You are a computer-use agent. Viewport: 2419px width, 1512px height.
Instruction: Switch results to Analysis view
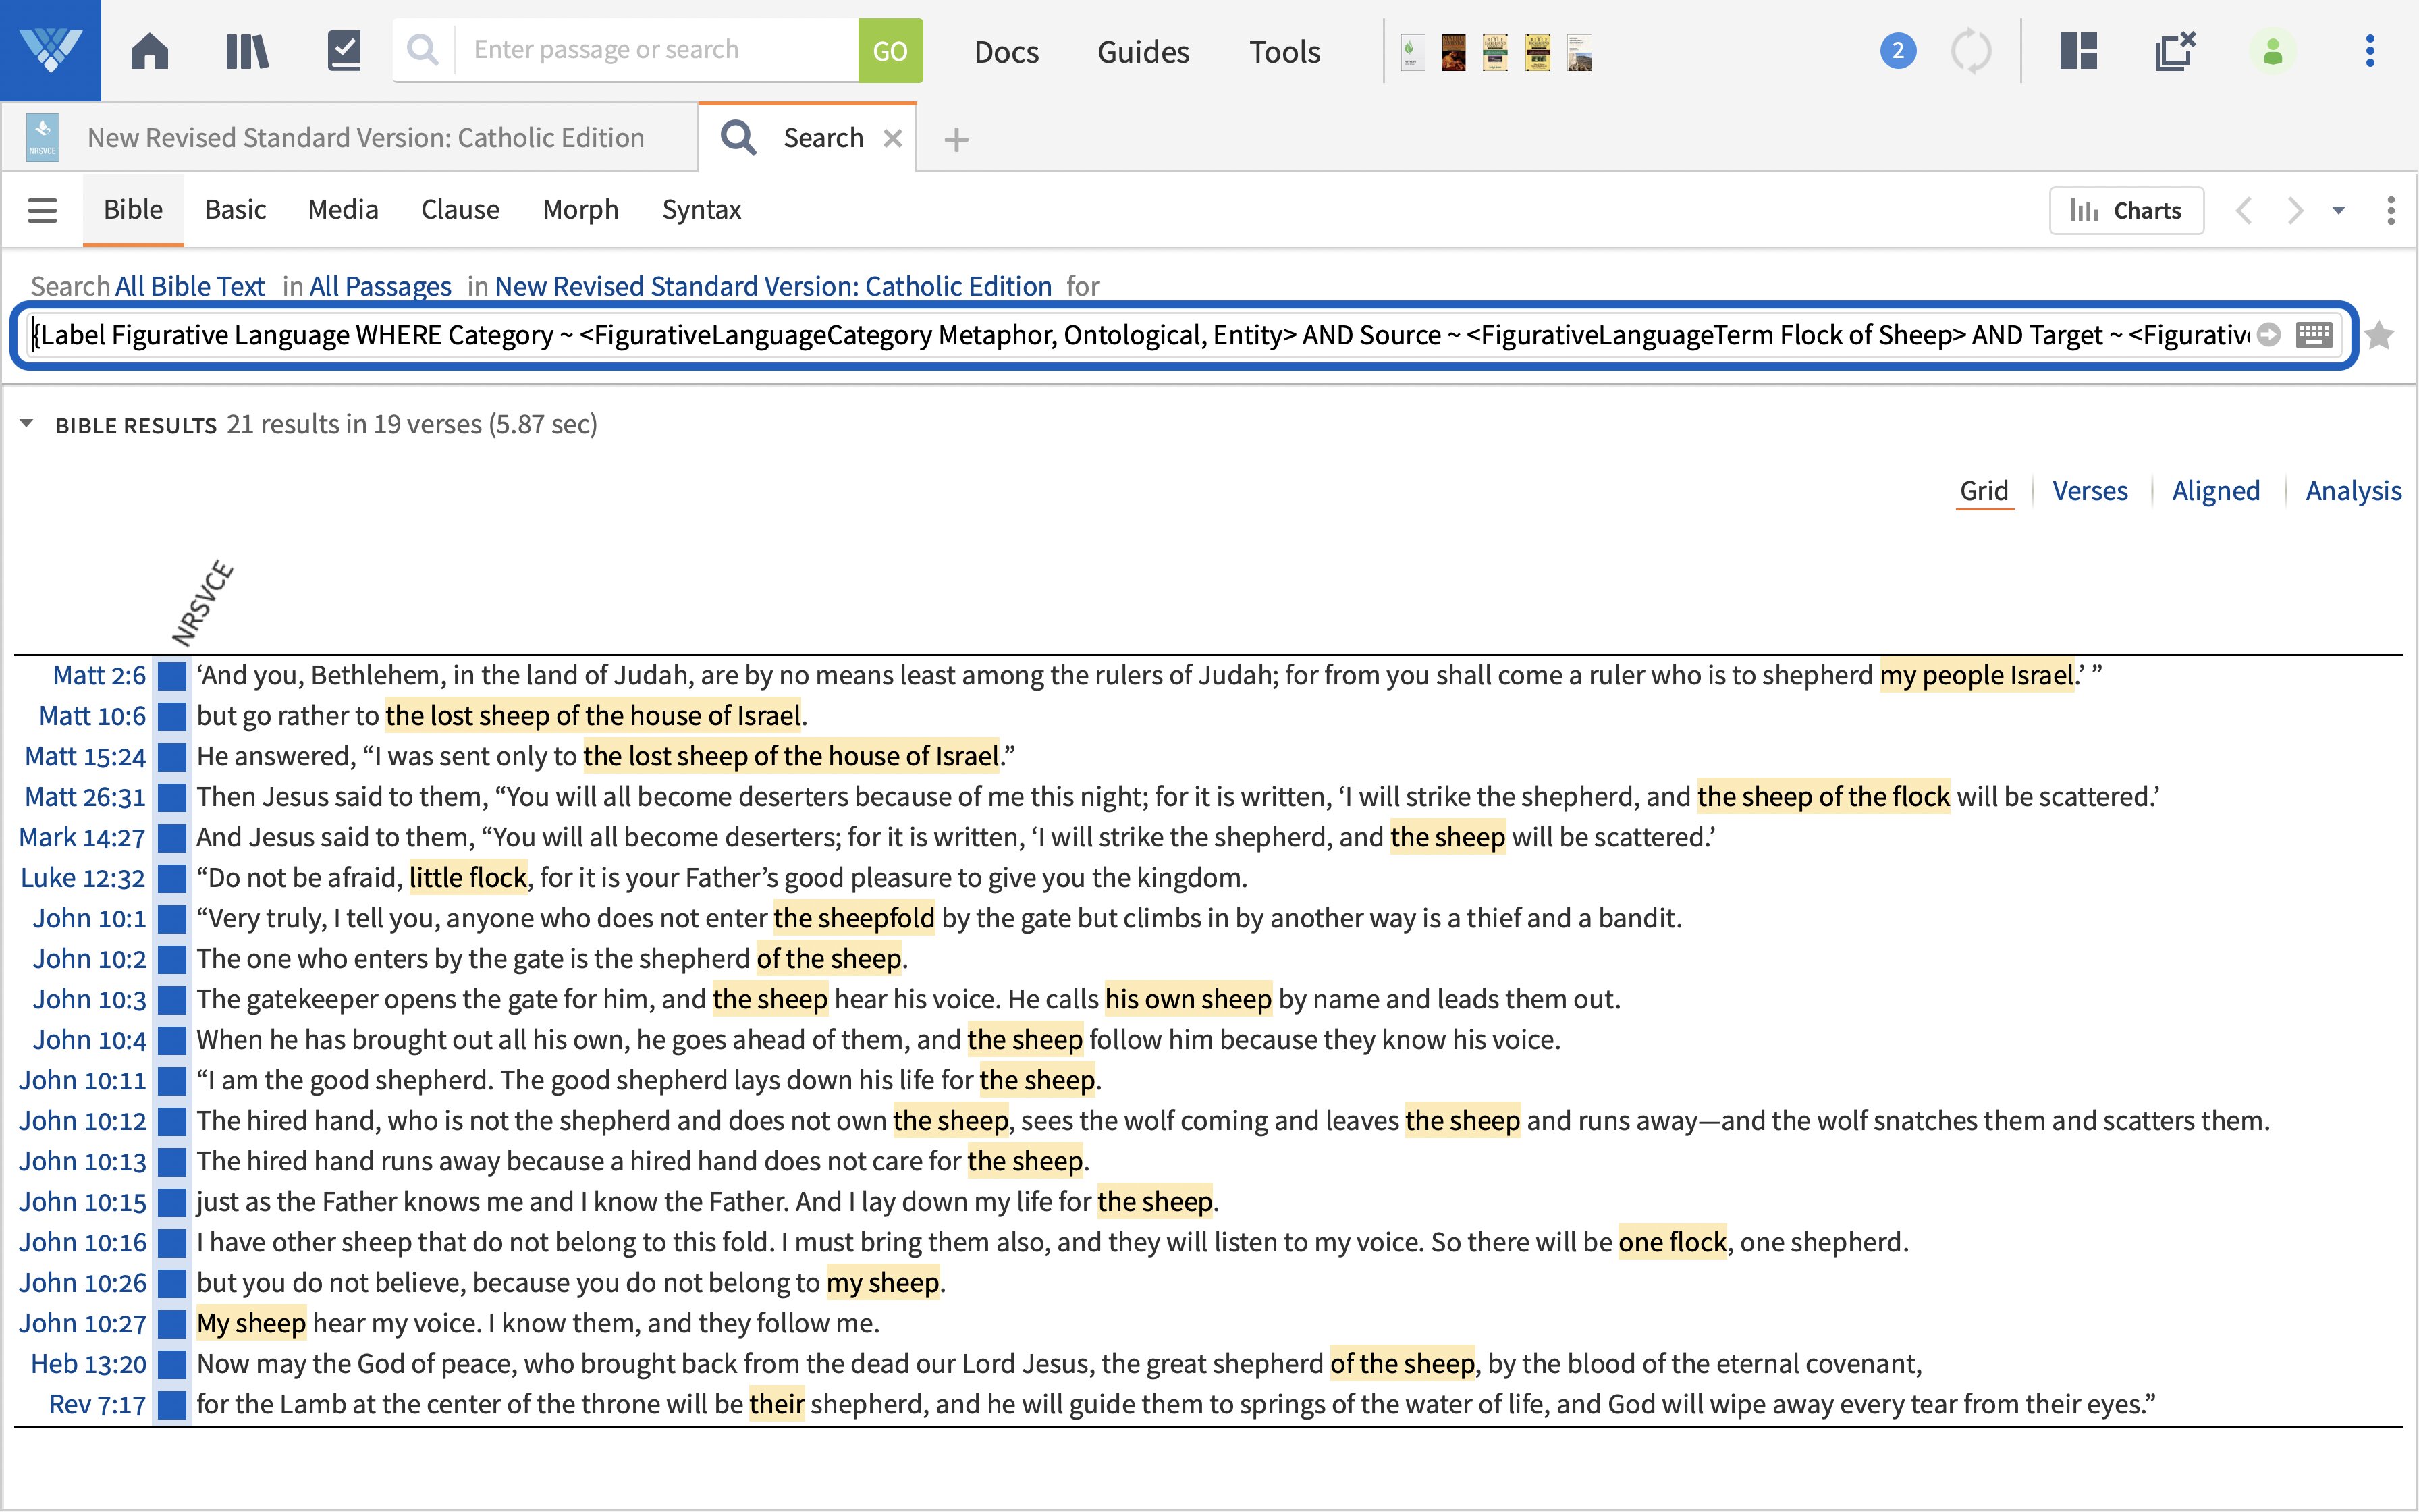(x=2354, y=490)
